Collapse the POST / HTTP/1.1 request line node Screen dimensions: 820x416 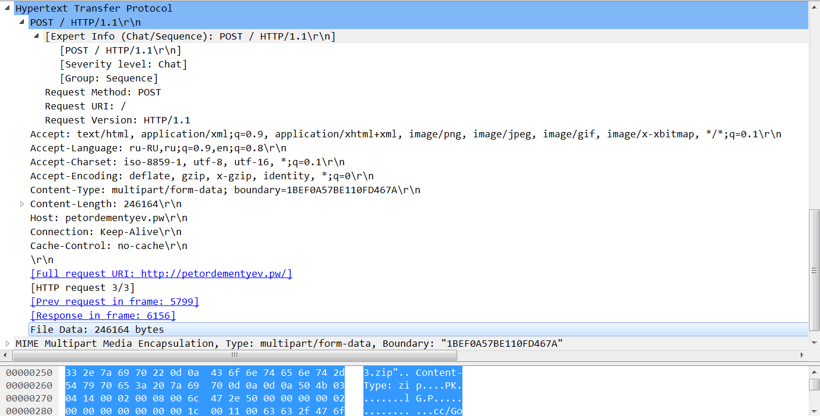point(22,22)
